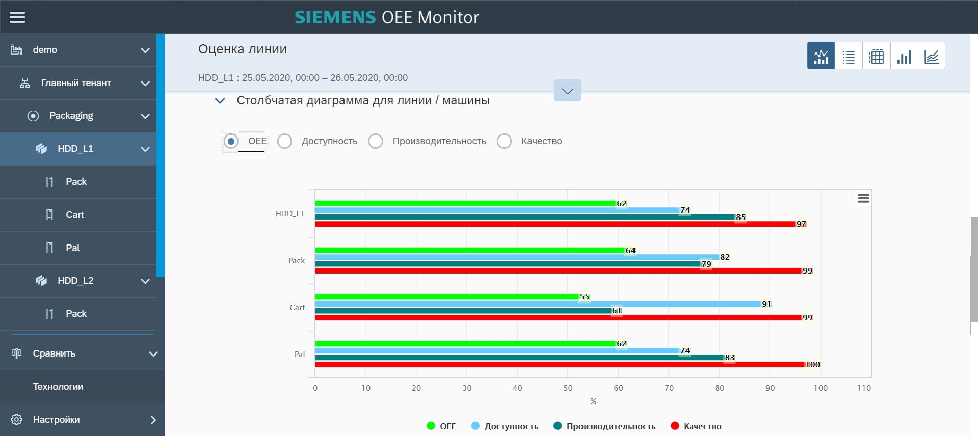Click the page vertical scrollbar thumb

(x=974, y=269)
